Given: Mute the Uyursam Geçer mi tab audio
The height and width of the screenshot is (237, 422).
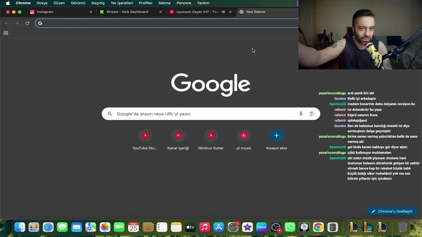Looking at the screenshot, I should [x=223, y=12].
